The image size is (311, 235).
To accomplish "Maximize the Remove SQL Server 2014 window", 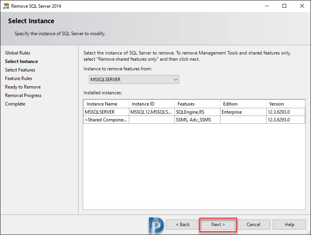I will (284, 6).
